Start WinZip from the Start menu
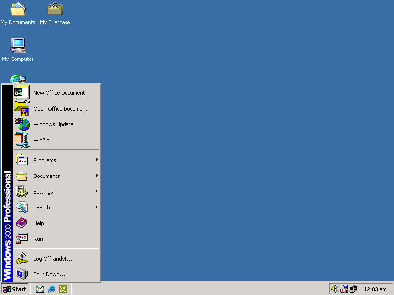 (x=57, y=140)
